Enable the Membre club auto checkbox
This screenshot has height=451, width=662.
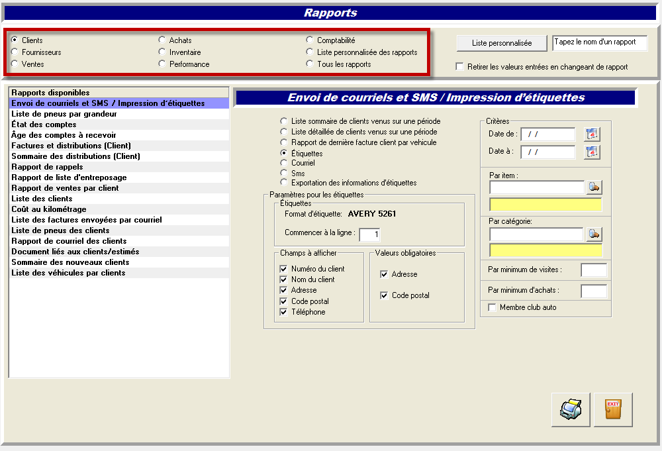coord(492,307)
